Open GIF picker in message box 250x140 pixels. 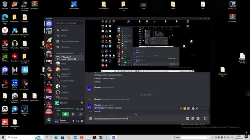click(x=187, y=119)
